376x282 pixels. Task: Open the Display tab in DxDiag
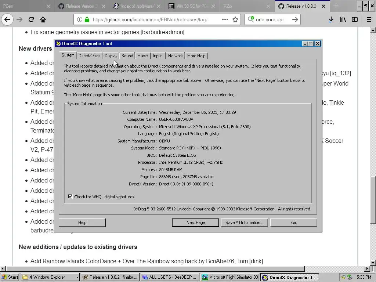111,56
